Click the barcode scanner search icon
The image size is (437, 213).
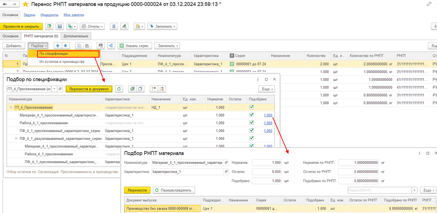[x=101, y=46]
